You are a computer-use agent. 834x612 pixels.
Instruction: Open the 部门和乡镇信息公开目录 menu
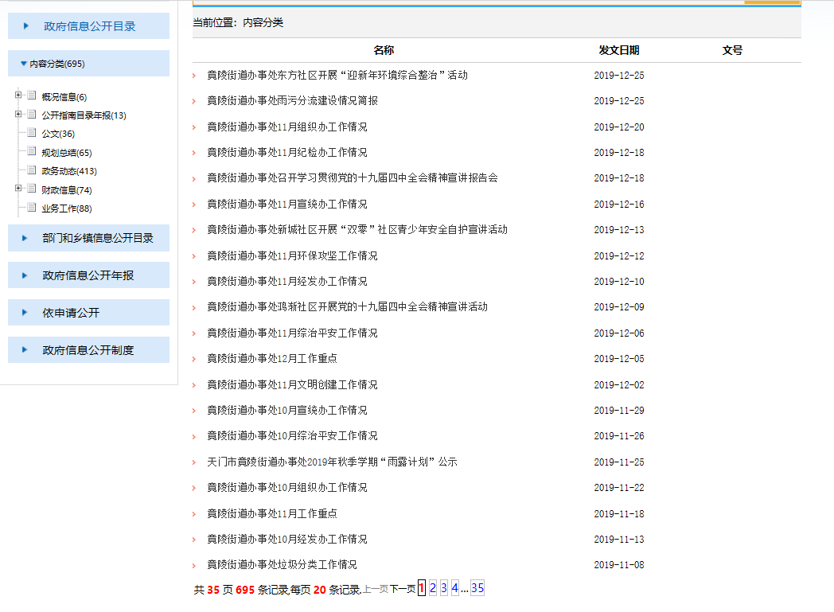tap(97, 238)
